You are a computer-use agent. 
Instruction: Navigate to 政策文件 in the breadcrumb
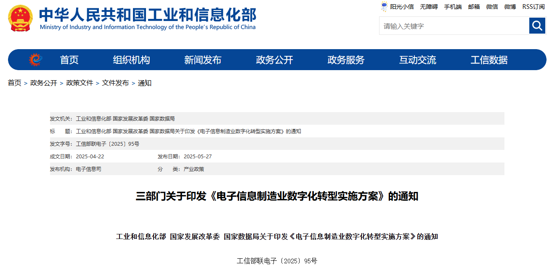click(x=80, y=83)
